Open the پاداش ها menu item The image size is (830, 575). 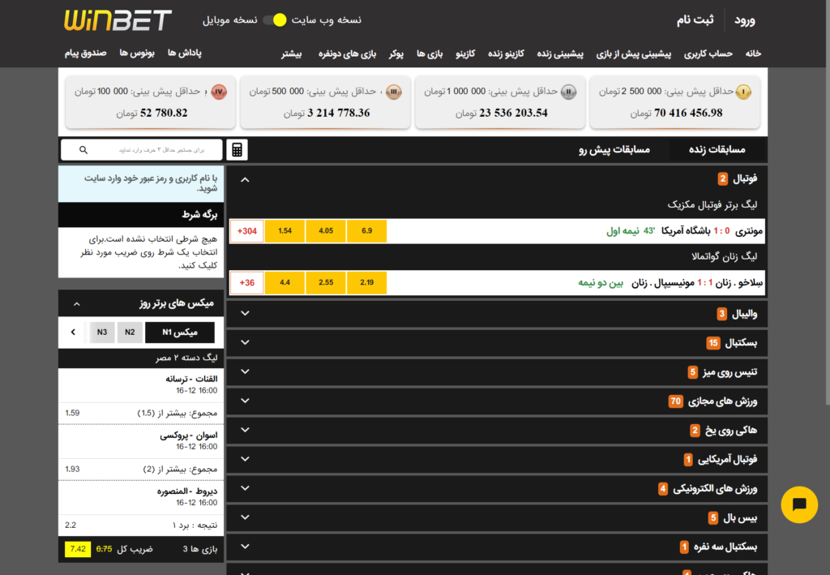point(184,53)
